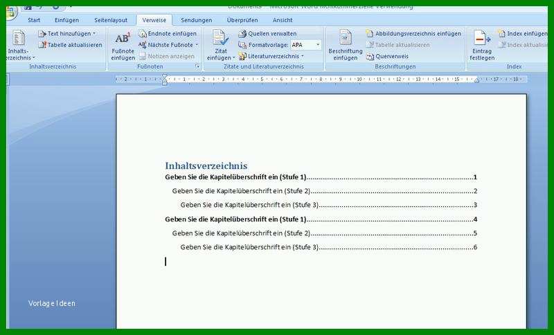The height and width of the screenshot is (335, 554).
Task: Switch to the Einfügen tab
Action: click(66, 20)
